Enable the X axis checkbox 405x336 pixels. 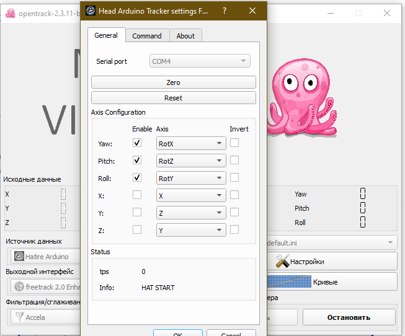coord(137,195)
